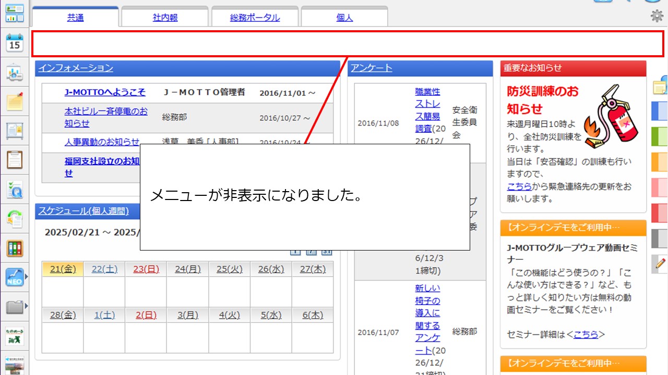Click the セミナー詳細 こちら link
Screen dimensions: 668x375
(x=586, y=334)
